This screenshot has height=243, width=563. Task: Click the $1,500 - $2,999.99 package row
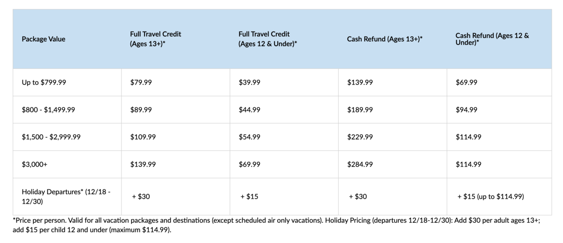283,137
